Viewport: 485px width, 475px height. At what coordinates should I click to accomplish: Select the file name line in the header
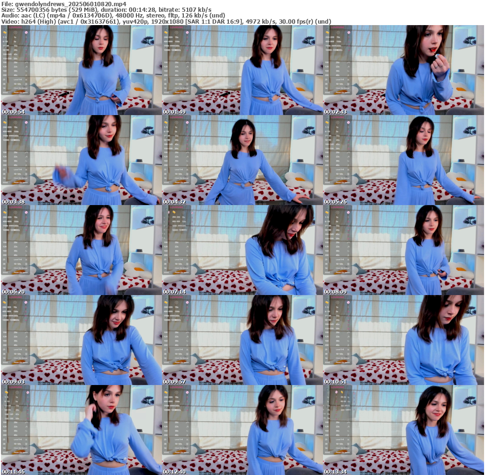click(x=64, y=4)
